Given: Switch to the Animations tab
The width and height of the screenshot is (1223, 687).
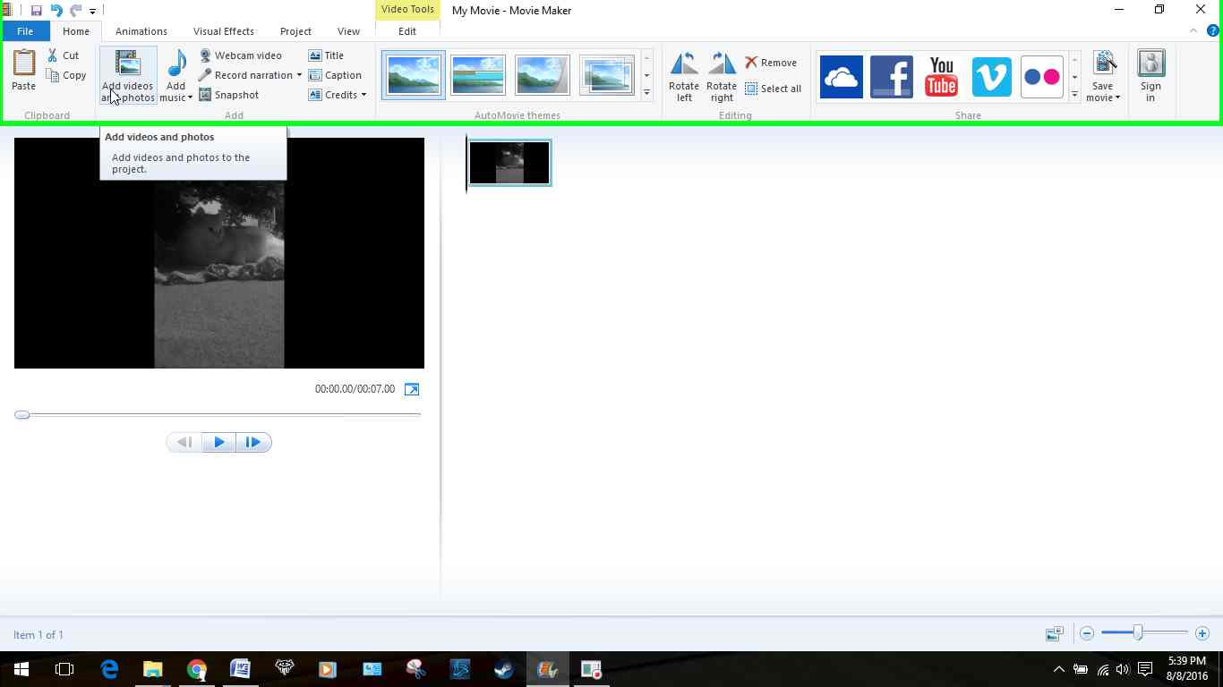Looking at the screenshot, I should tap(141, 31).
